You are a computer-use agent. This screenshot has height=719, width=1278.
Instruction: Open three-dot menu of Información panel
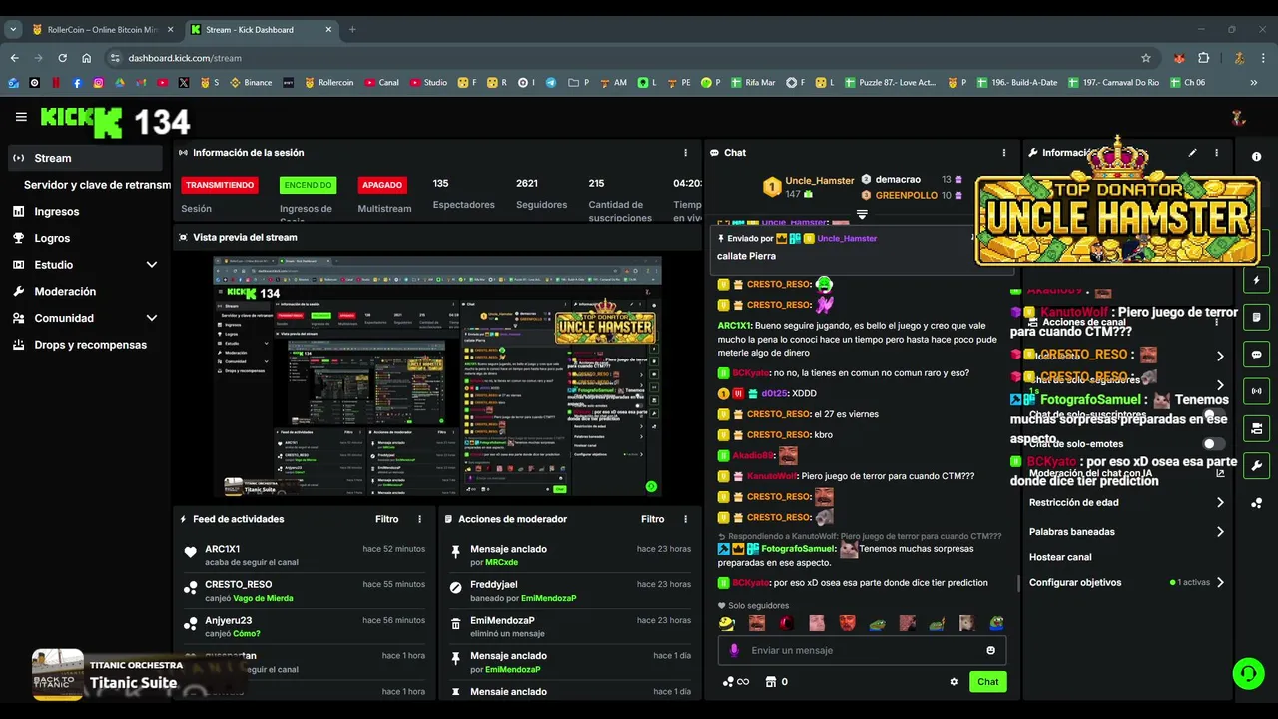tap(1216, 153)
